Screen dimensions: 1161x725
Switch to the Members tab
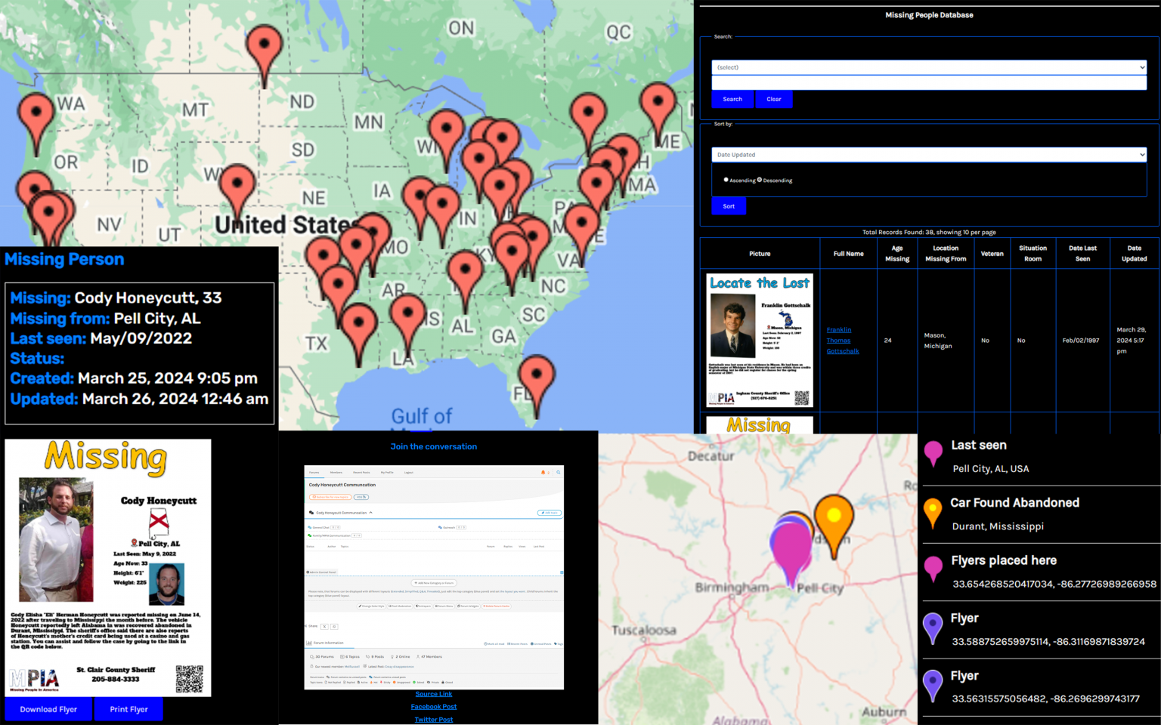coord(336,473)
